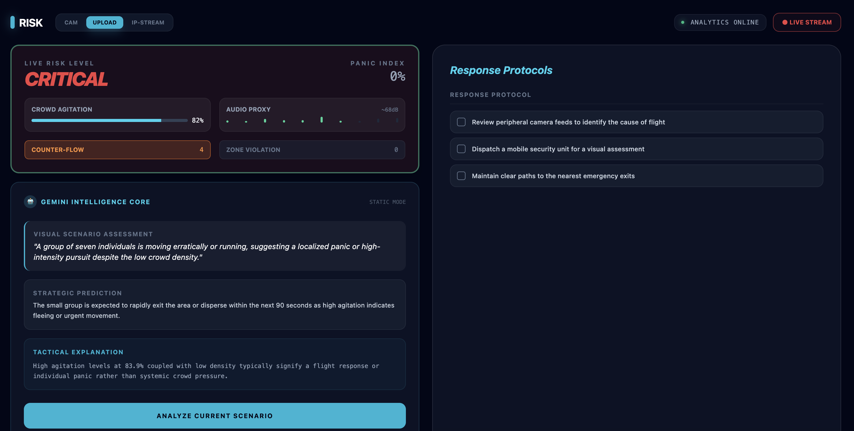This screenshot has width=854, height=431.
Task: Click the LIVE STREAM button
Action: 807,23
